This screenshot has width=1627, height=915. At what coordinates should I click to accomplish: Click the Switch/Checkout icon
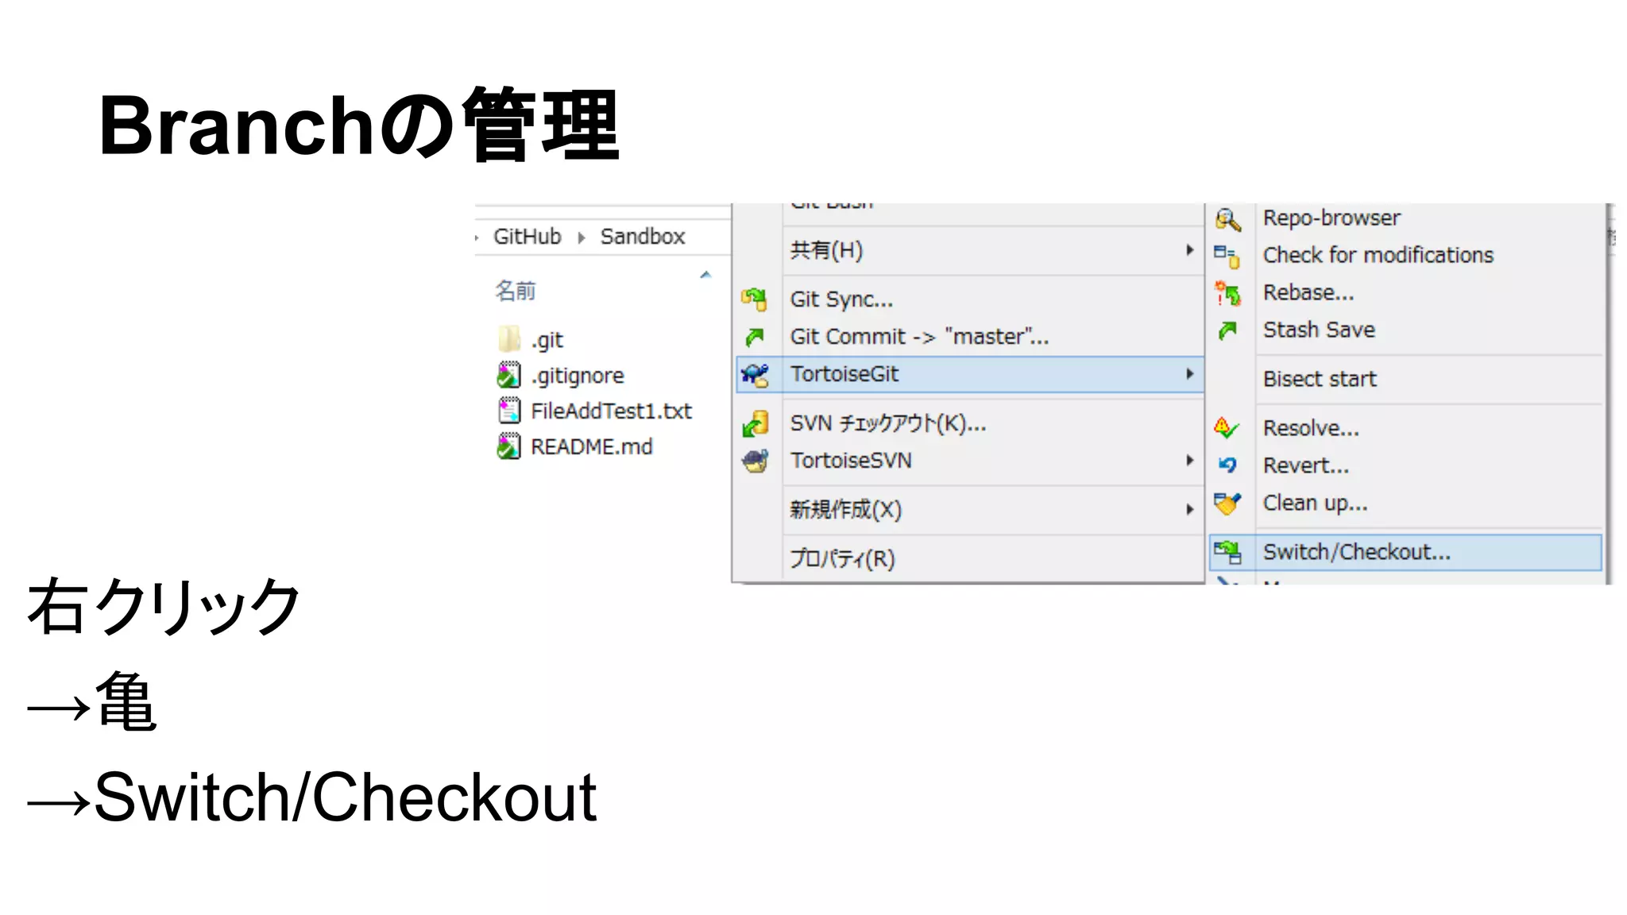pos(1227,552)
